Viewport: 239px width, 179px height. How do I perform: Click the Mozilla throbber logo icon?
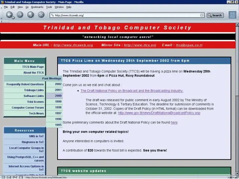[x=232, y=15]
